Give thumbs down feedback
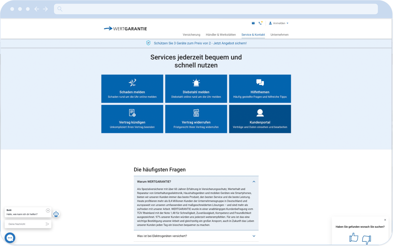 point(367,239)
